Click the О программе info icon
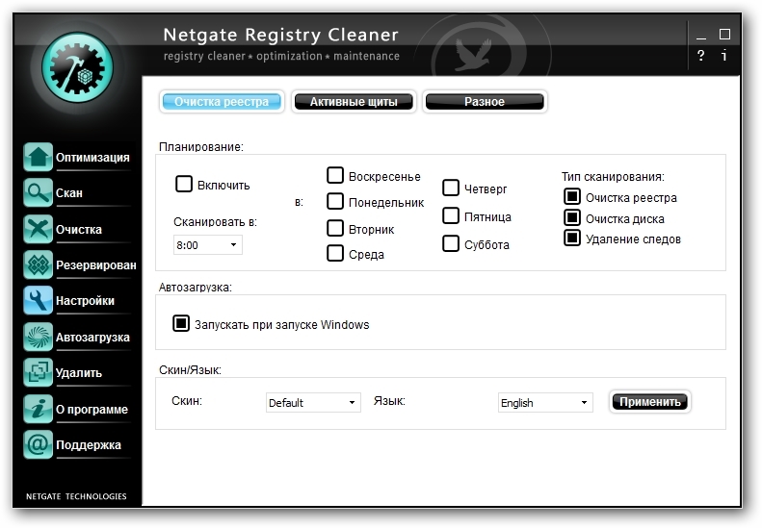 coord(38,410)
